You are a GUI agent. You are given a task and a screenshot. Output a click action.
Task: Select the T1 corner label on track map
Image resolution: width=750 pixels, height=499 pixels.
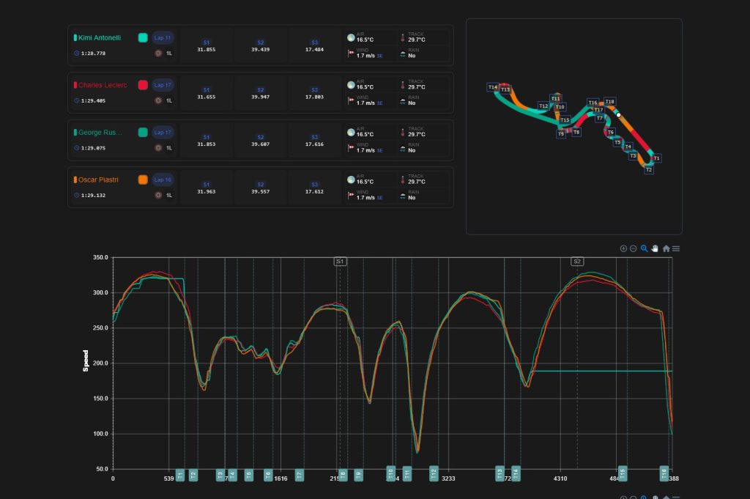(657, 158)
